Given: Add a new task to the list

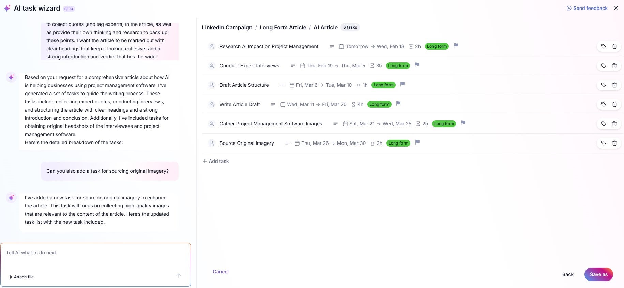Looking at the screenshot, I should point(216,161).
